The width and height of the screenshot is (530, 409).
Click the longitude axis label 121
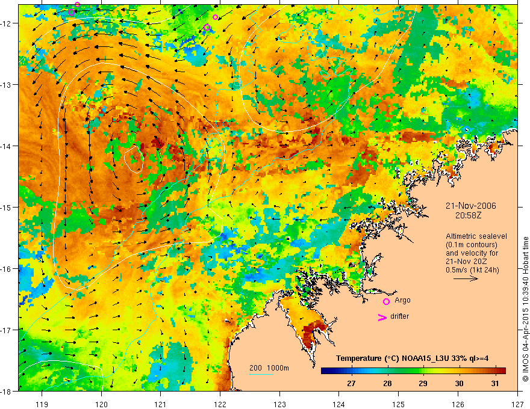tap(161, 404)
